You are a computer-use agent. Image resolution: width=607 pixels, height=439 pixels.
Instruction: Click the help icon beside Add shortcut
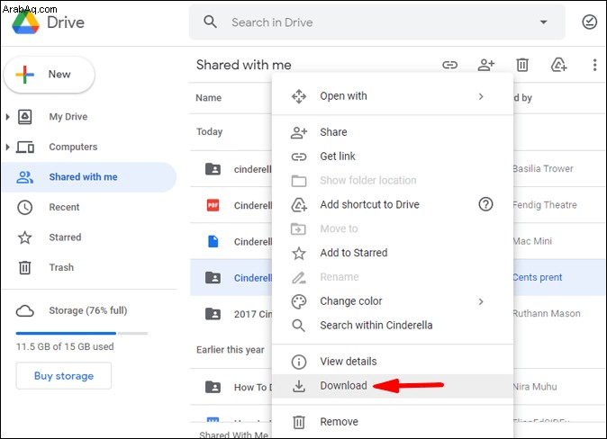point(485,204)
